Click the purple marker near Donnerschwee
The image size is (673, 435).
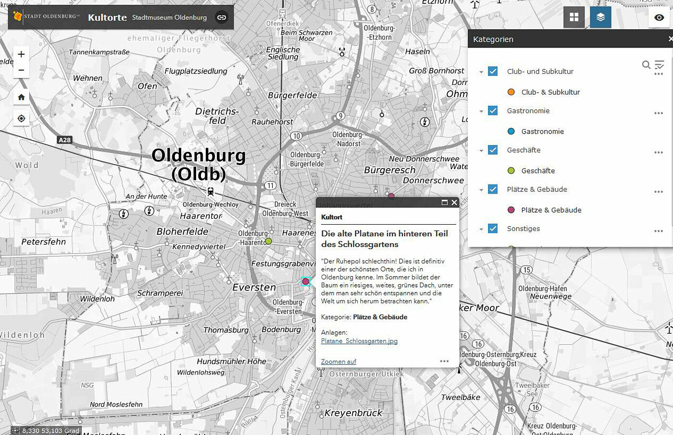(391, 195)
